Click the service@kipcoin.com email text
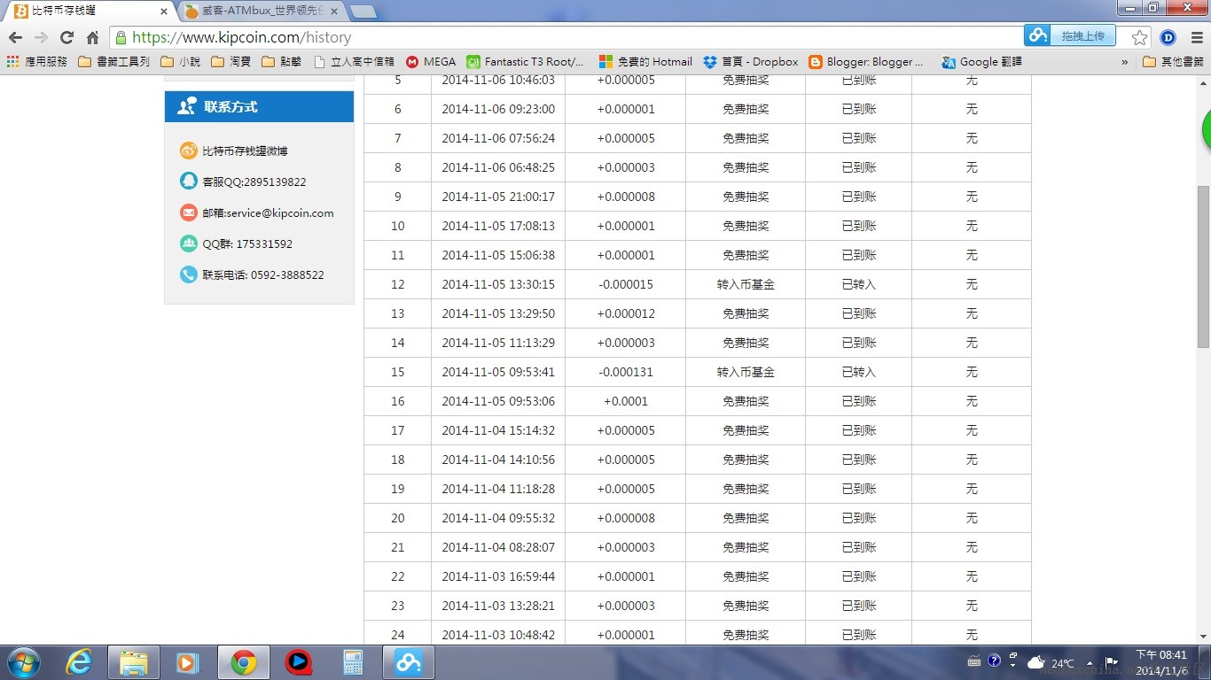Viewport: 1211px width, 680px height. click(x=280, y=213)
